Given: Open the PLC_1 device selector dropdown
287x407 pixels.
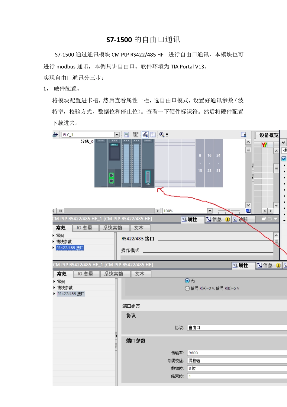Looking at the screenshot, I should pos(117,135).
